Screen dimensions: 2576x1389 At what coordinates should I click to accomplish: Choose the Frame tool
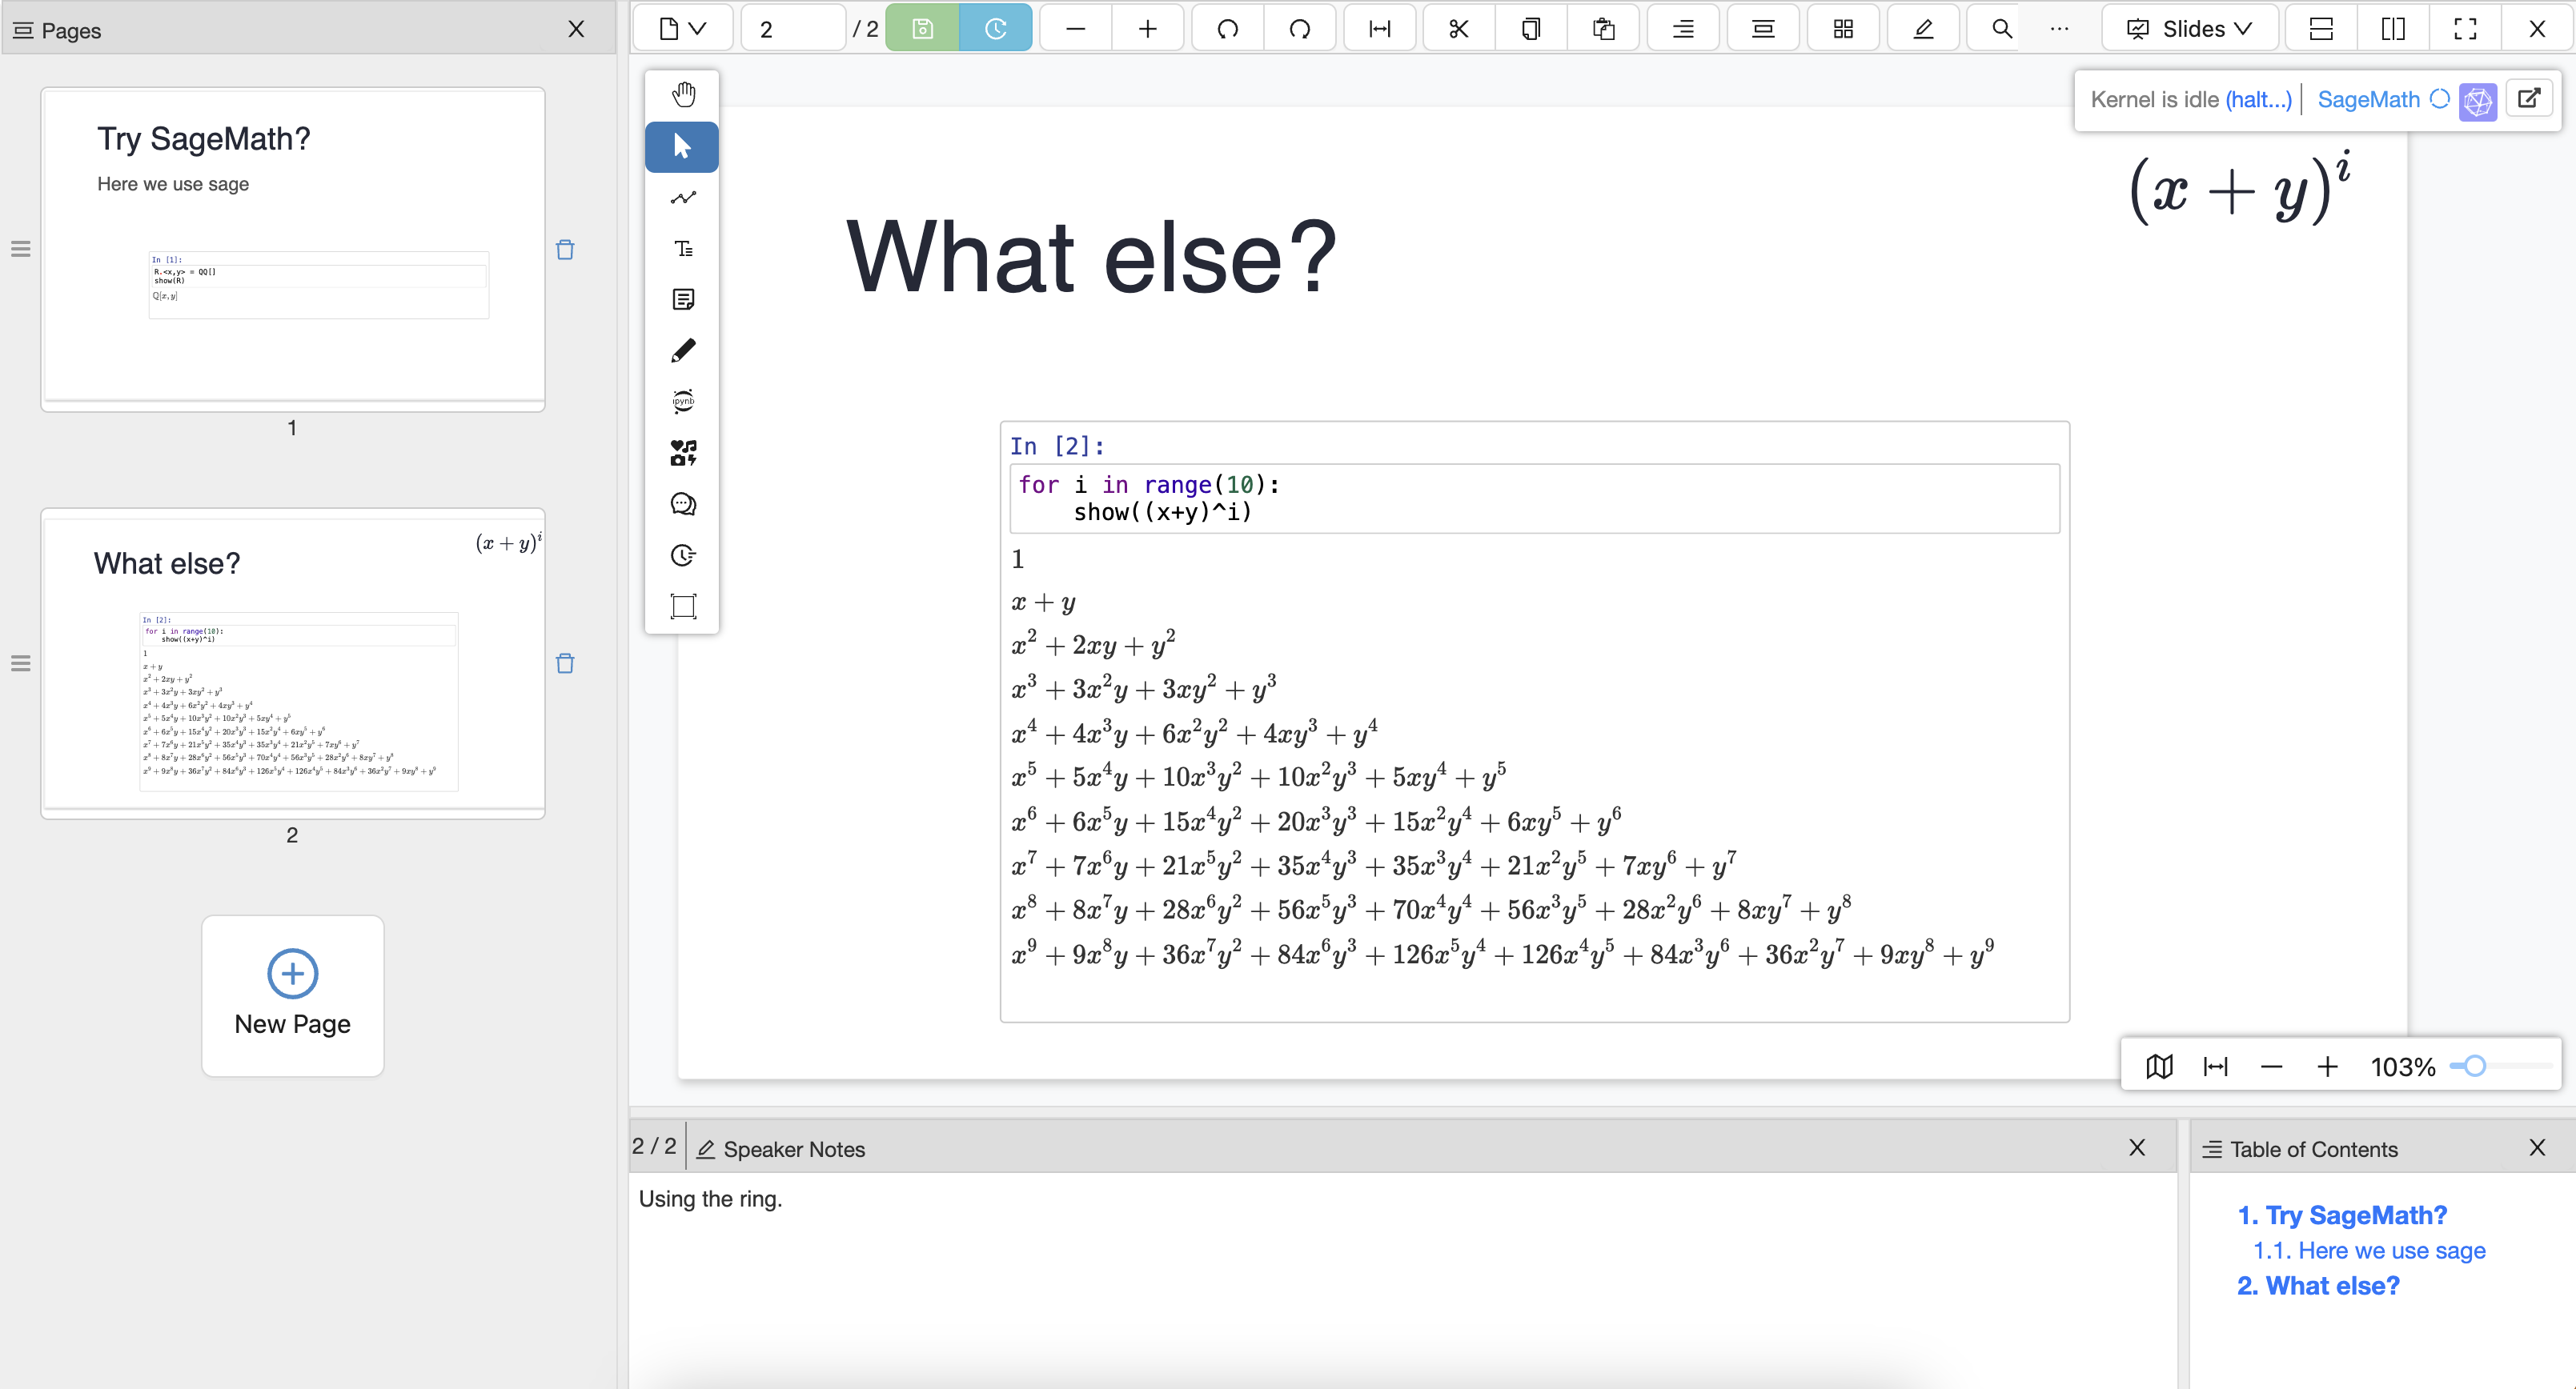[x=683, y=606]
